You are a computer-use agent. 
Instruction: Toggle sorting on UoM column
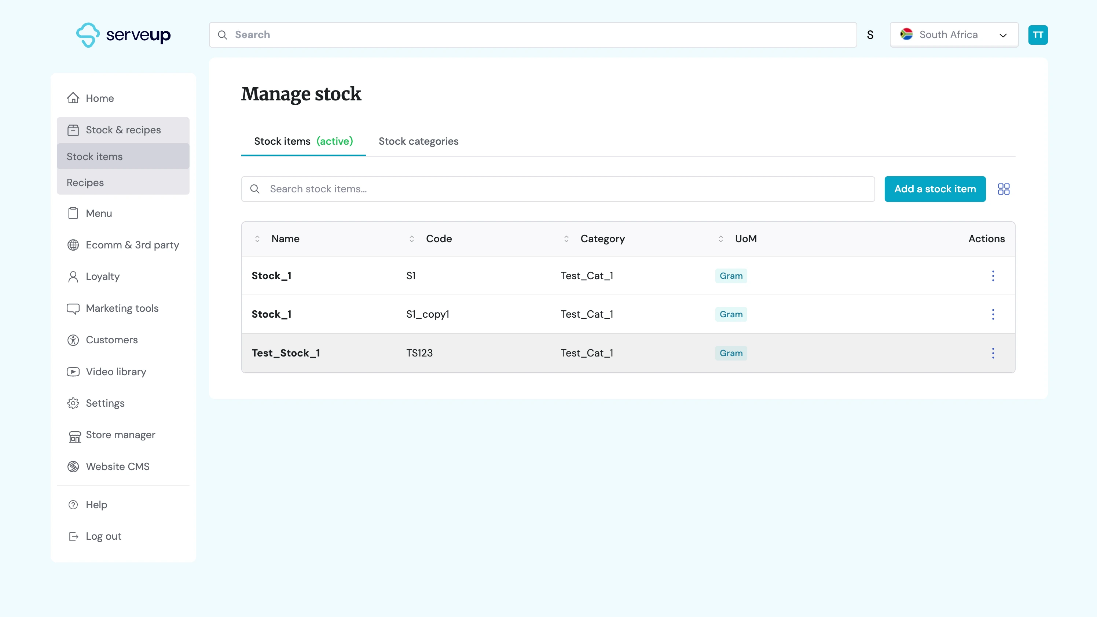coord(720,239)
